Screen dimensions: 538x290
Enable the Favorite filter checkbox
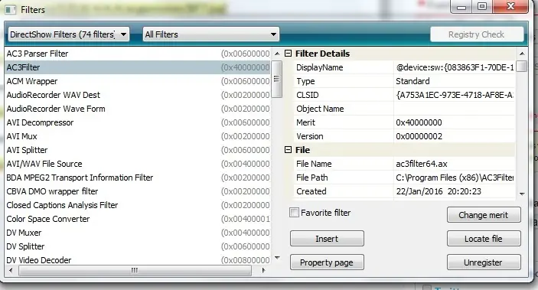point(294,213)
